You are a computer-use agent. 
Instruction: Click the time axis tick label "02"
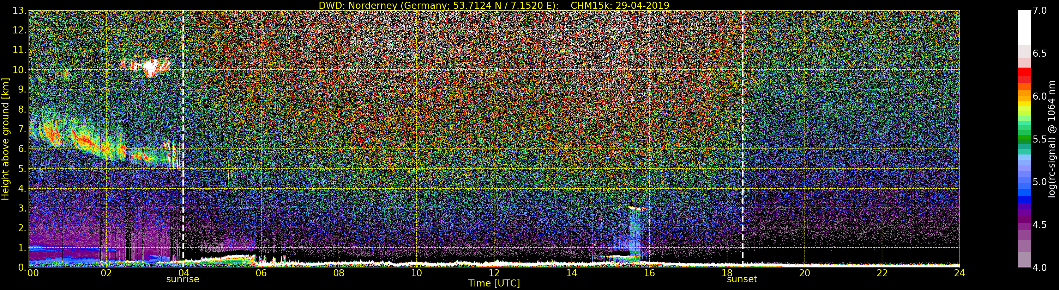click(x=106, y=273)
